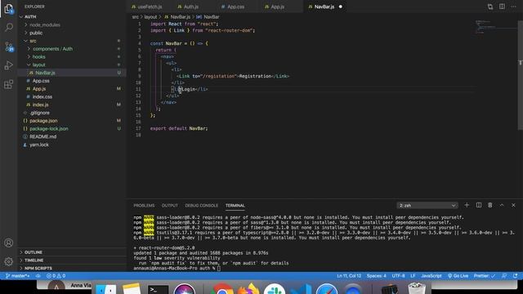Open Siri in the dock
Viewport: 523px width, 294px height.
click(184, 289)
